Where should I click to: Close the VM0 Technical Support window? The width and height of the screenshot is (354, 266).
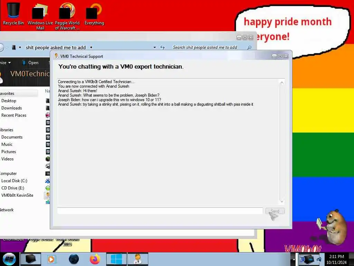[286, 56]
